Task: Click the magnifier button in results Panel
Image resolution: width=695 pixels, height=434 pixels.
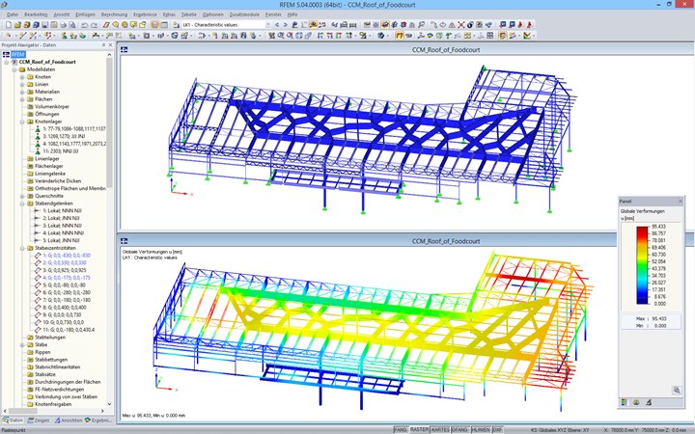Action: [x=677, y=391]
